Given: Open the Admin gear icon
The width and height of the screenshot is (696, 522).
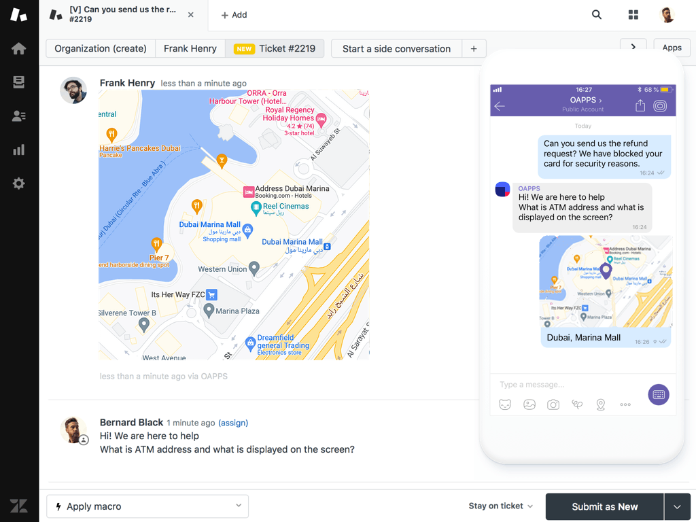Looking at the screenshot, I should (19, 184).
